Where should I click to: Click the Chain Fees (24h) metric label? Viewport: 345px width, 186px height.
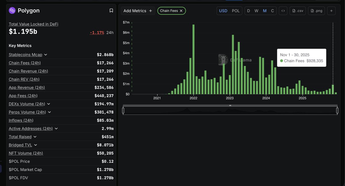[25, 63]
